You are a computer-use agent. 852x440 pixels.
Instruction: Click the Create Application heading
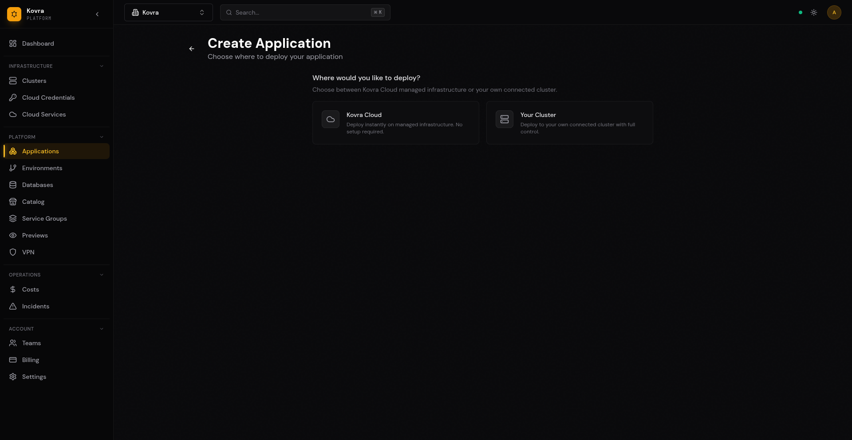click(269, 43)
